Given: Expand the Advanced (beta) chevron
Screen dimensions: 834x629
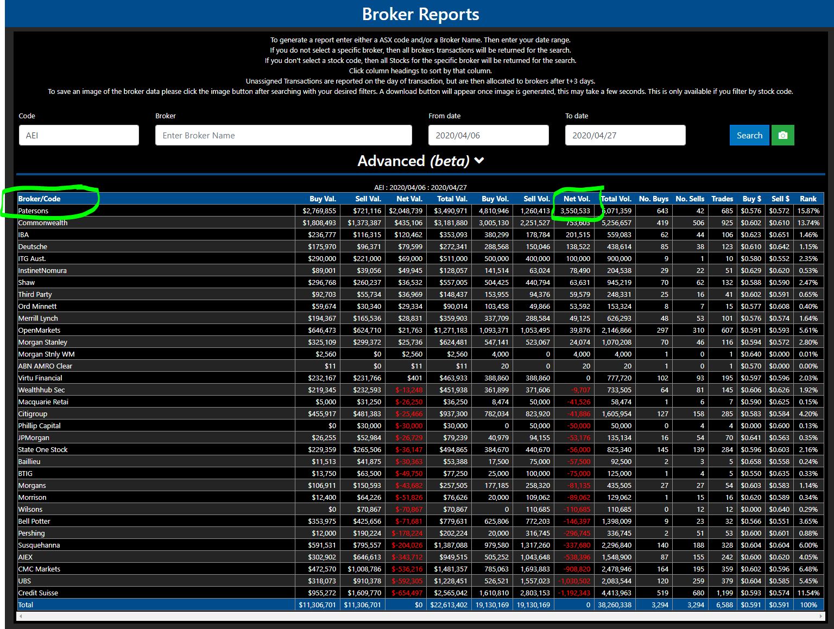Looking at the screenshot, I should 479,161.
